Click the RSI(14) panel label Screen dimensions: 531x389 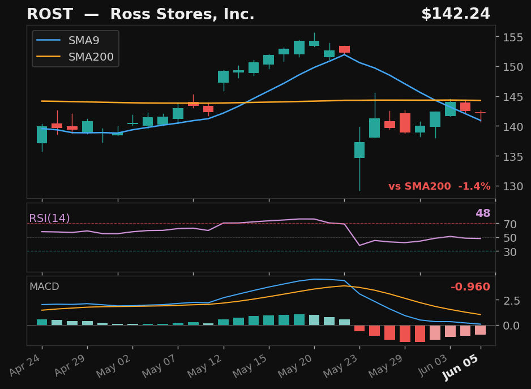tap(49, 218)
